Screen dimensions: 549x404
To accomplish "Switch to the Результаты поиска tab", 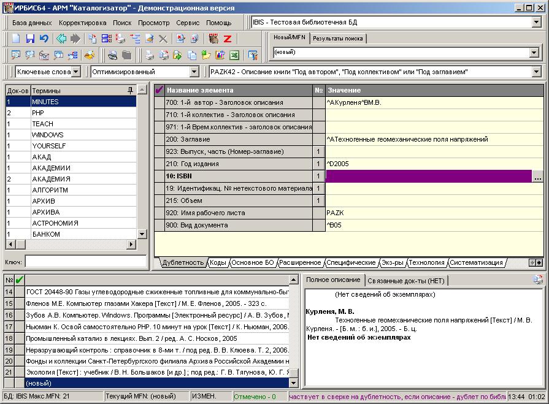I will pos(337,38).
